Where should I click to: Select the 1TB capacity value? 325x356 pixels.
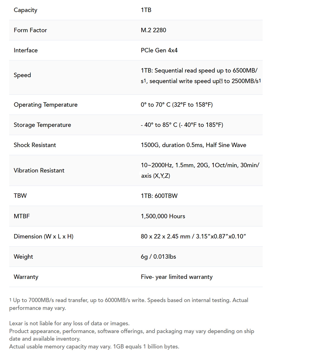click(146, 10)
